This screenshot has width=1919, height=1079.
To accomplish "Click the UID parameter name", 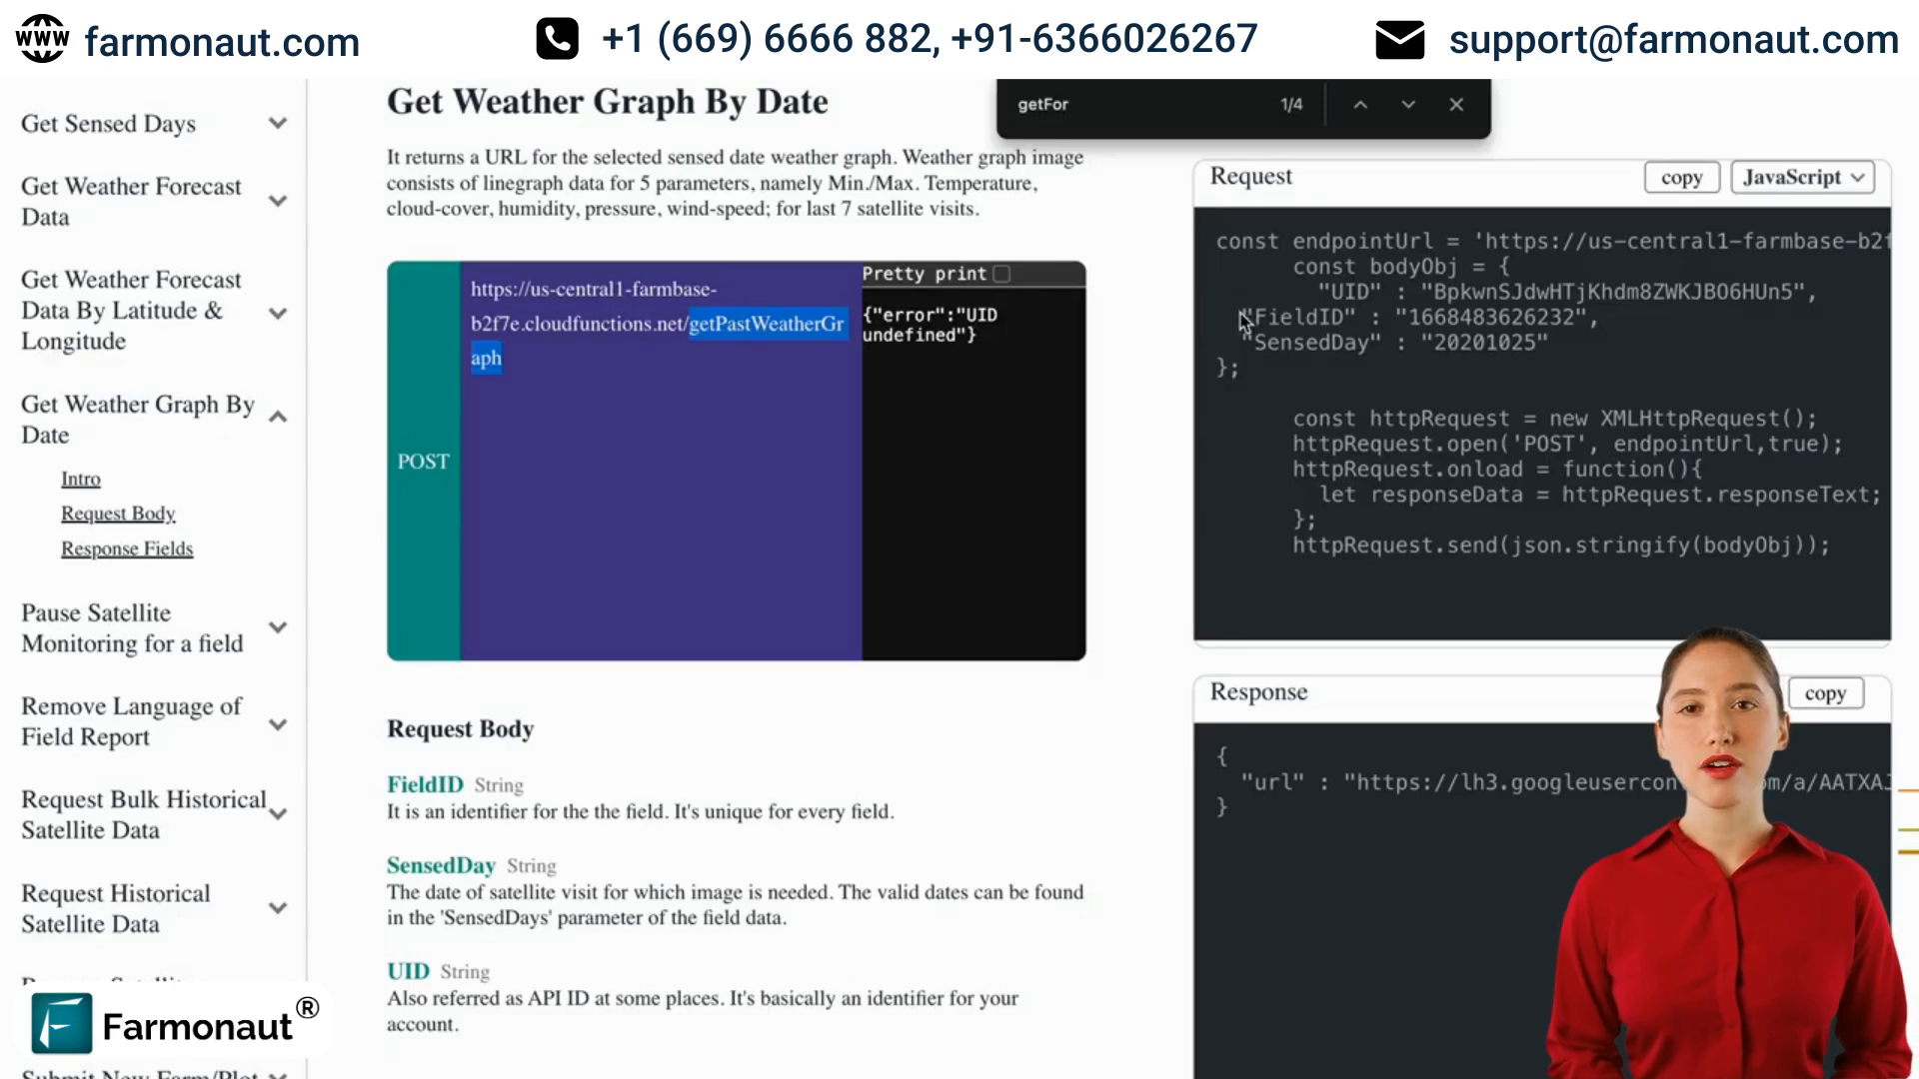I will pos(408,971).
